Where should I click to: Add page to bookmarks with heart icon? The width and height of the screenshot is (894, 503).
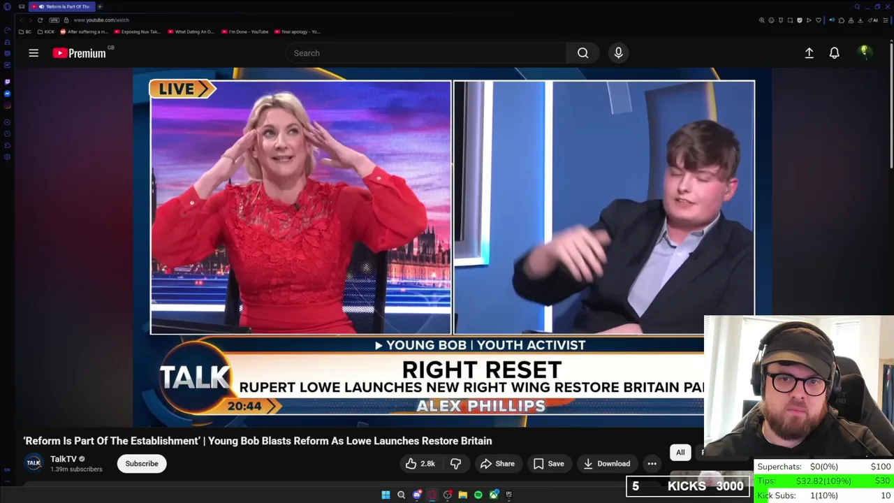click(x=819, y=20)
